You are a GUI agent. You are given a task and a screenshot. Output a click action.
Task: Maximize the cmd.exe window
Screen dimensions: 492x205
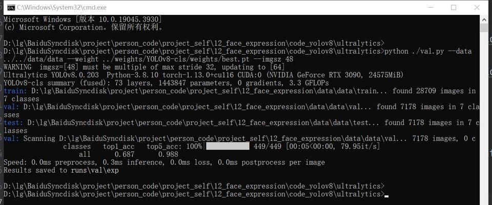coord(454,8)
